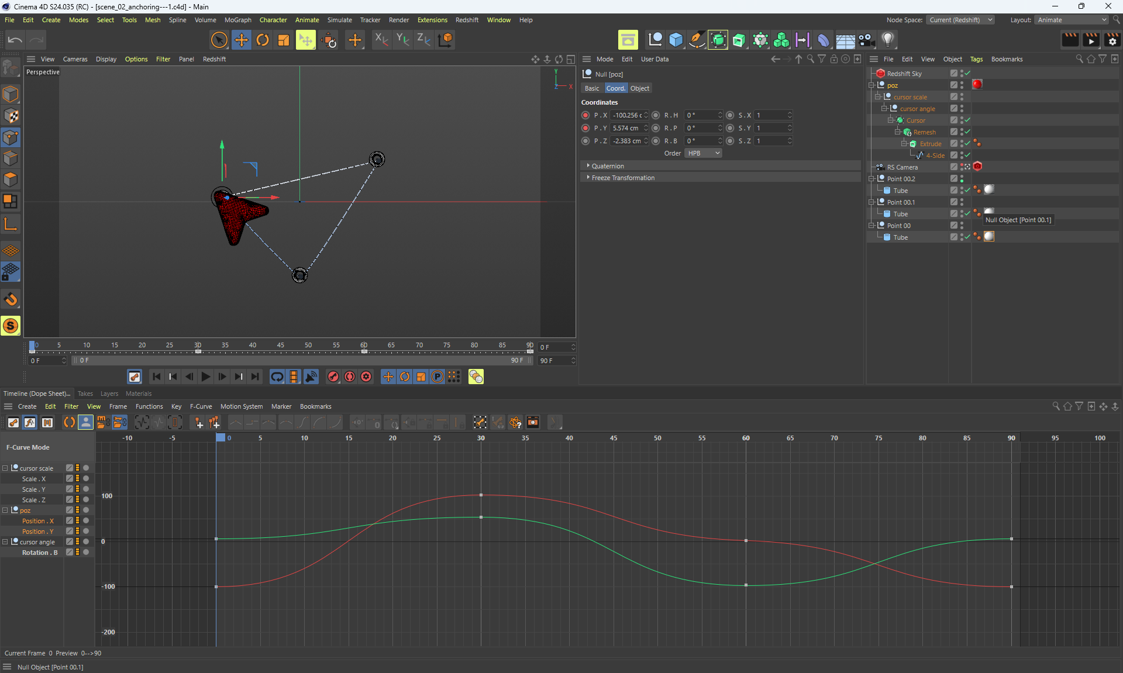
Task: Jump to the end of animation
Action: click(x=255, y=377)
